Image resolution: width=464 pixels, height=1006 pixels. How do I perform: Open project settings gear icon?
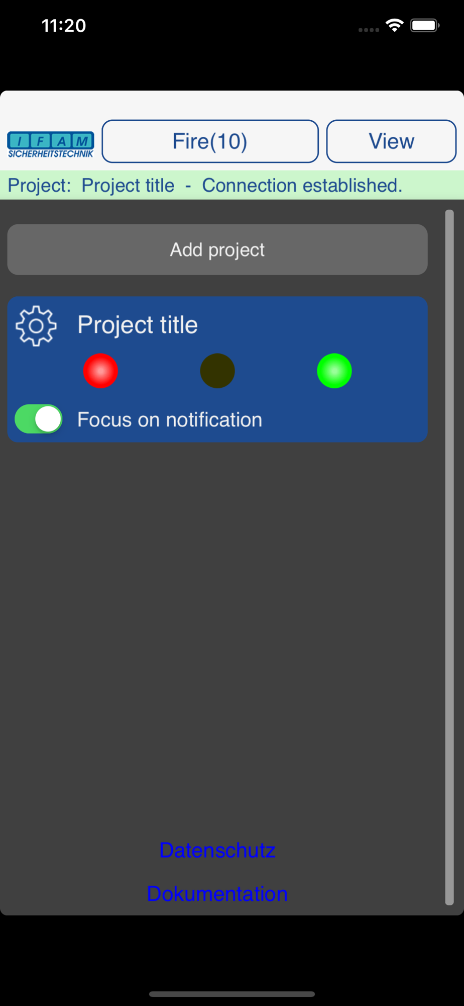(x=36, y=326)
